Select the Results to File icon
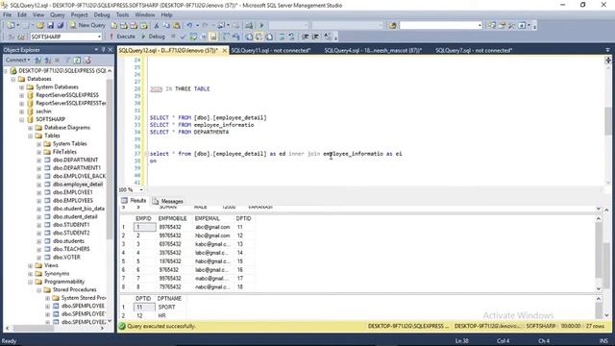The image size is (615, 346). 269,37
